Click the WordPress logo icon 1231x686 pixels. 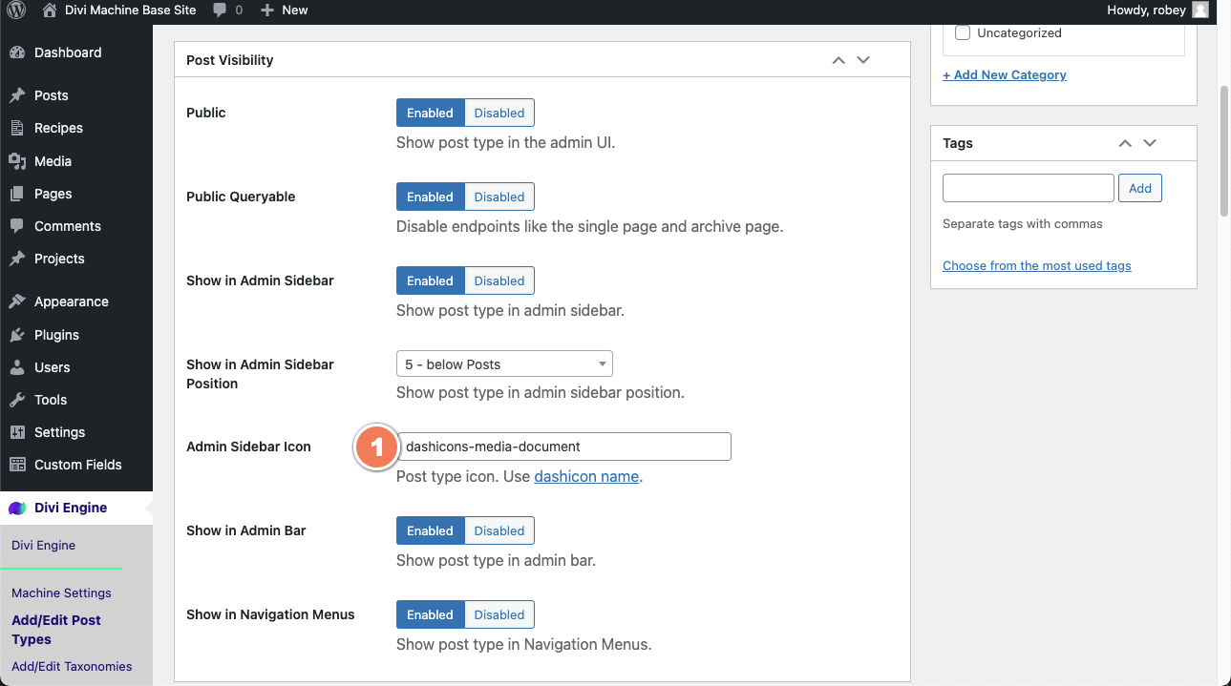(16, 10)
